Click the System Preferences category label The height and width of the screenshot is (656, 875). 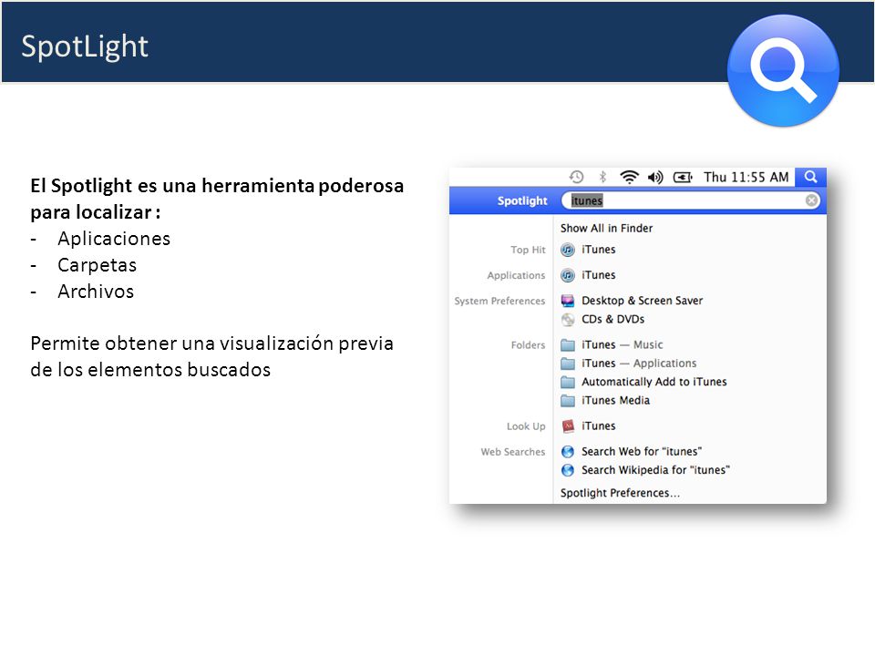[x=499, y=301]
